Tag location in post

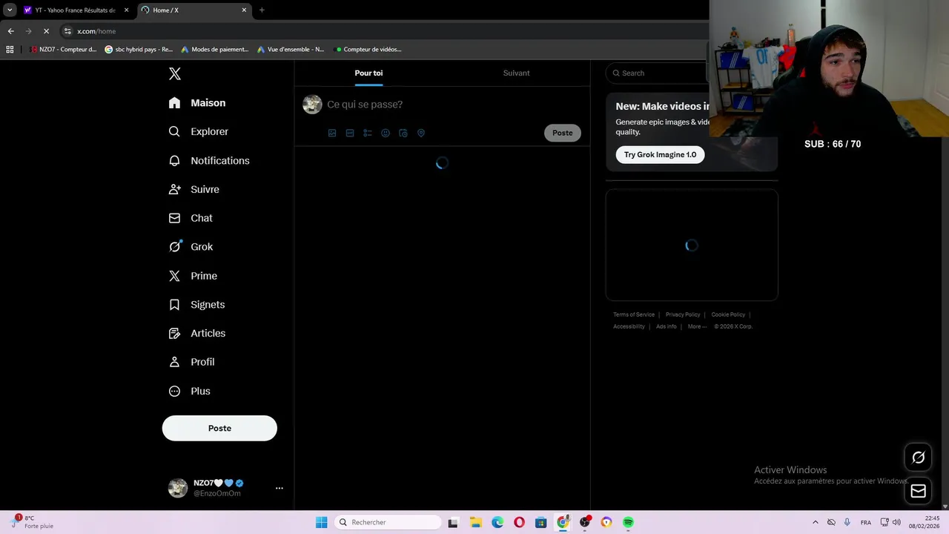(x=421, y=133)
